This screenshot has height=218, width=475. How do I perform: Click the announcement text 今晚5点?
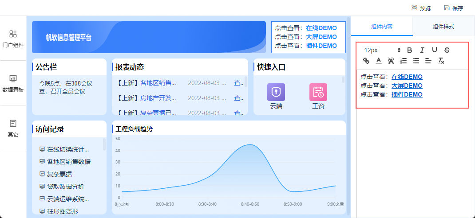pos(66,87)
